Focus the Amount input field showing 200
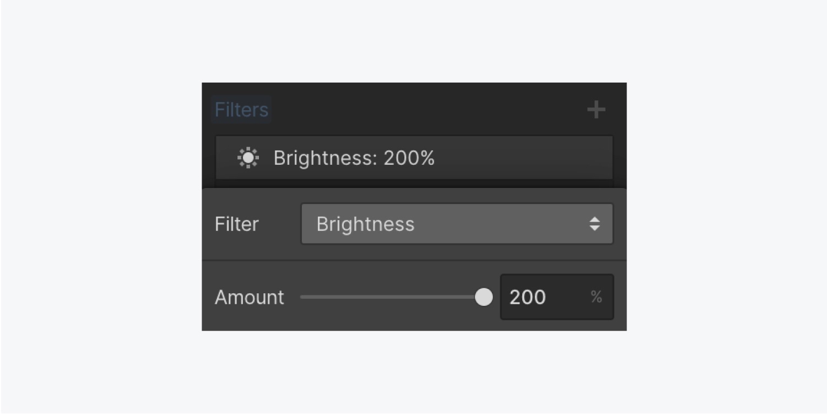 click(x=543, y=297)
